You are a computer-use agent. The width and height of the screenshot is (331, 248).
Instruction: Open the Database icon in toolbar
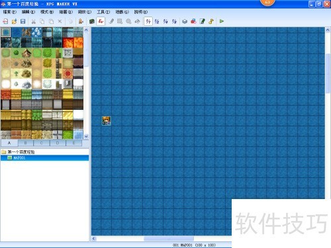point(185,21)
